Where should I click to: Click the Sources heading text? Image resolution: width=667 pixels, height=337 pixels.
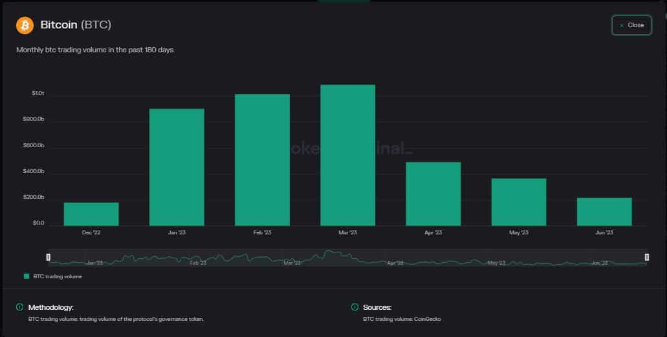[377, 307]
